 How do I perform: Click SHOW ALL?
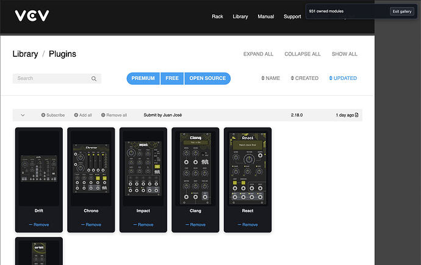(345, 54)
